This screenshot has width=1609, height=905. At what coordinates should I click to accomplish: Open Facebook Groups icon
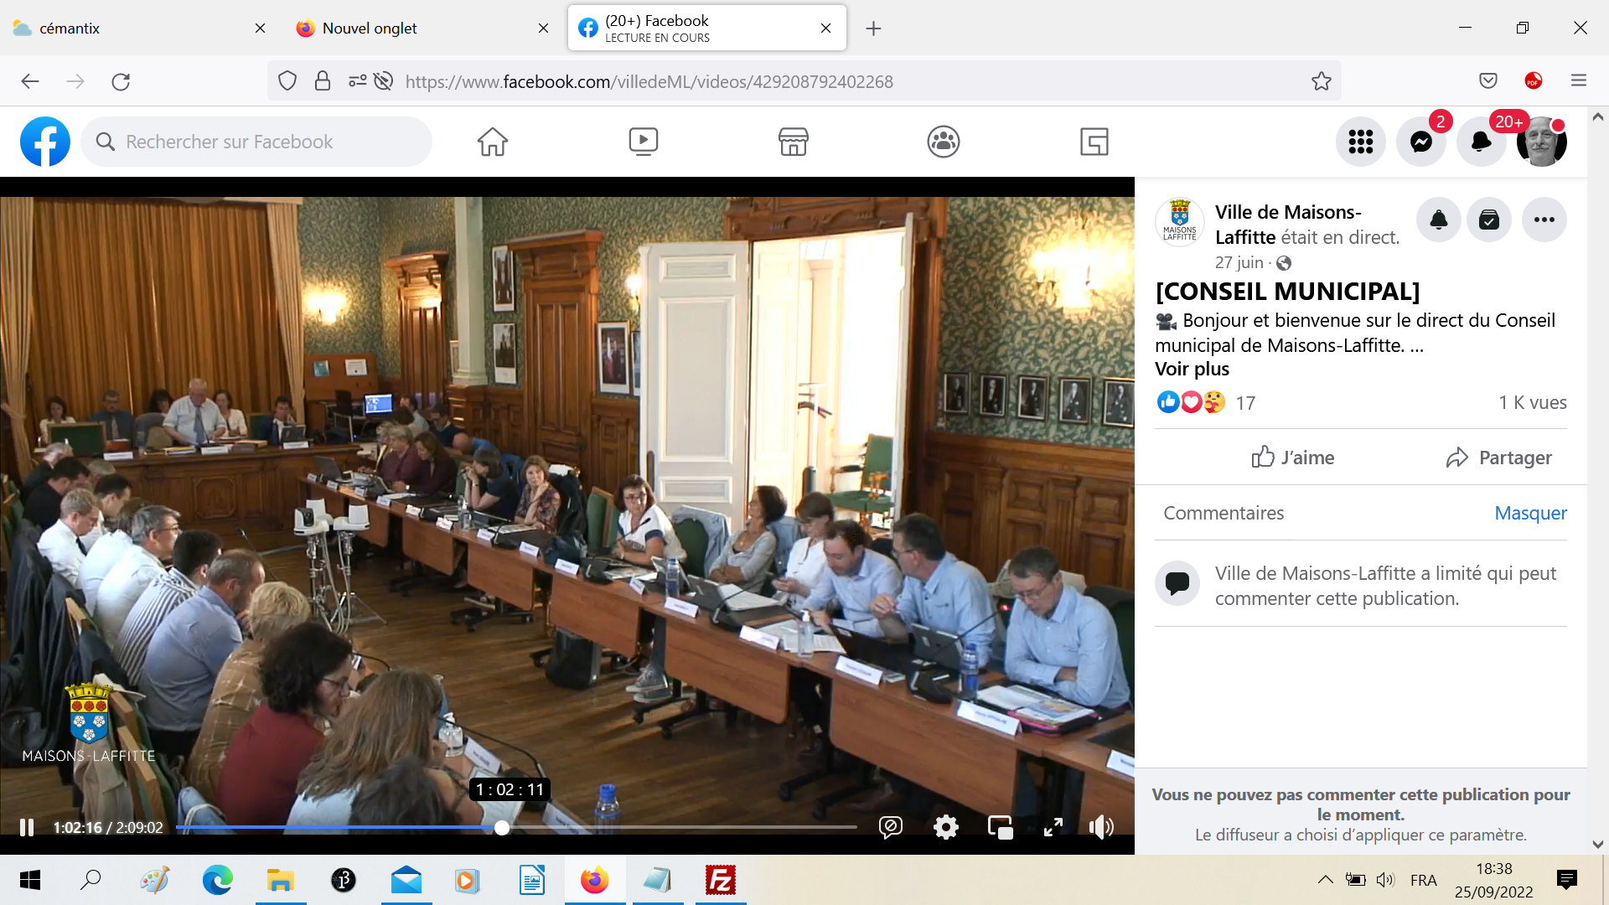point(943,142)
